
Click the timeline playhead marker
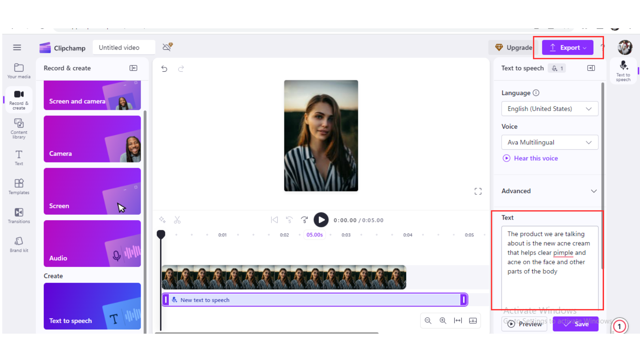pyautogui.click(x=161, y=234)
